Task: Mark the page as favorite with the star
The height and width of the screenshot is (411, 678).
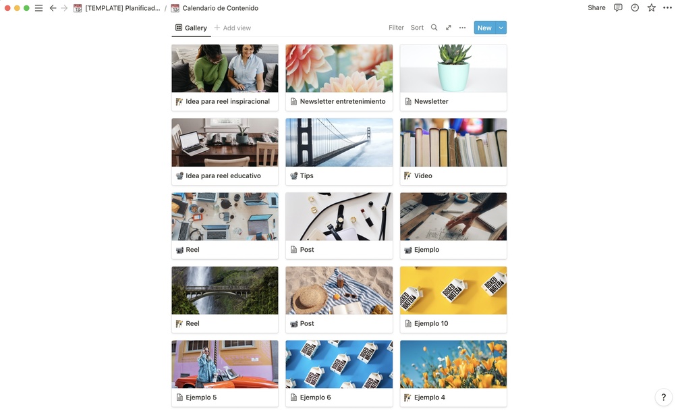Action: click(x=651, y=7)
